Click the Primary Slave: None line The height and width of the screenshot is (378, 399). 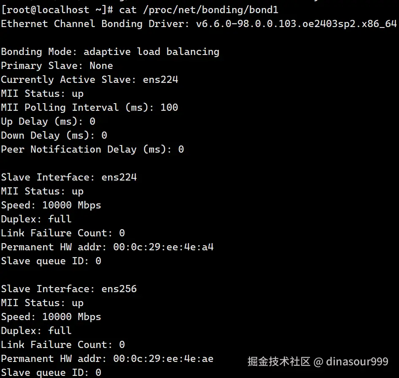click(x=57, y=66)
